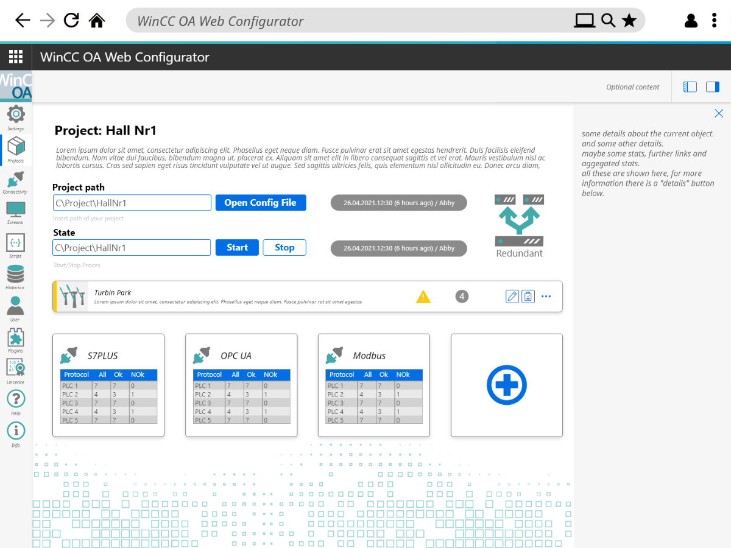Image resolution: width=731 pixels, height=548 pixels.
Task: Open the browser kebab menu
Action: click(x=714, y=21)
